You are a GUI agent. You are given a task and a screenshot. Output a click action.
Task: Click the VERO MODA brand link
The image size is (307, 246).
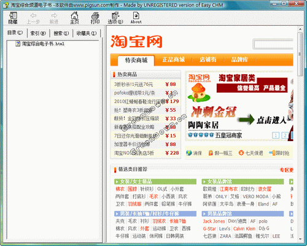coord(255,196)
